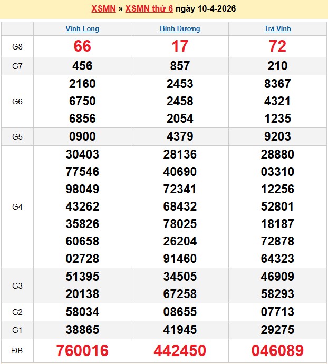Click the G4 row label
328x364 pixels.
point(17,207)
